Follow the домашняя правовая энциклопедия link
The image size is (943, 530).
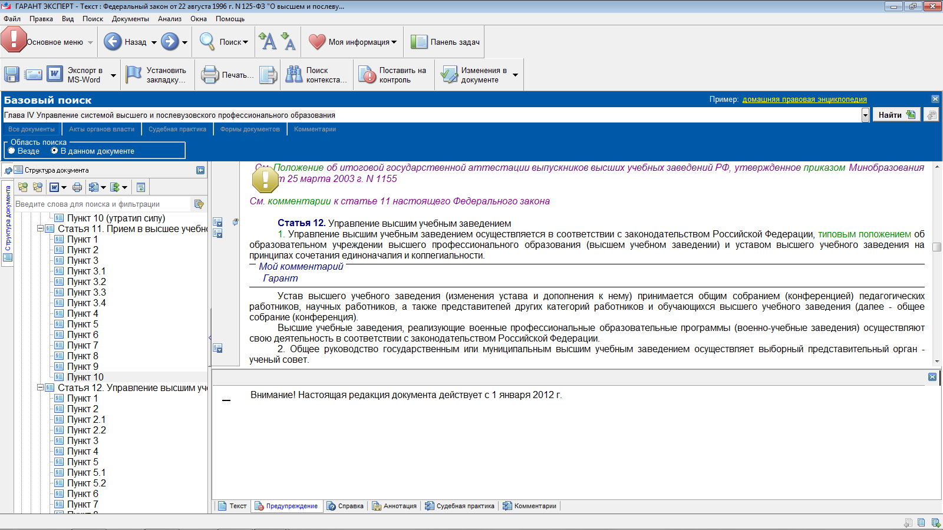click(804, 100)
